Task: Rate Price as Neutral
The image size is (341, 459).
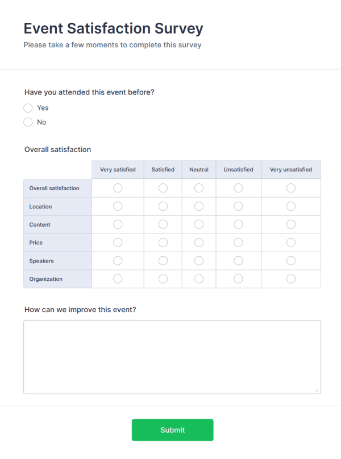Action: coord(199,243)
